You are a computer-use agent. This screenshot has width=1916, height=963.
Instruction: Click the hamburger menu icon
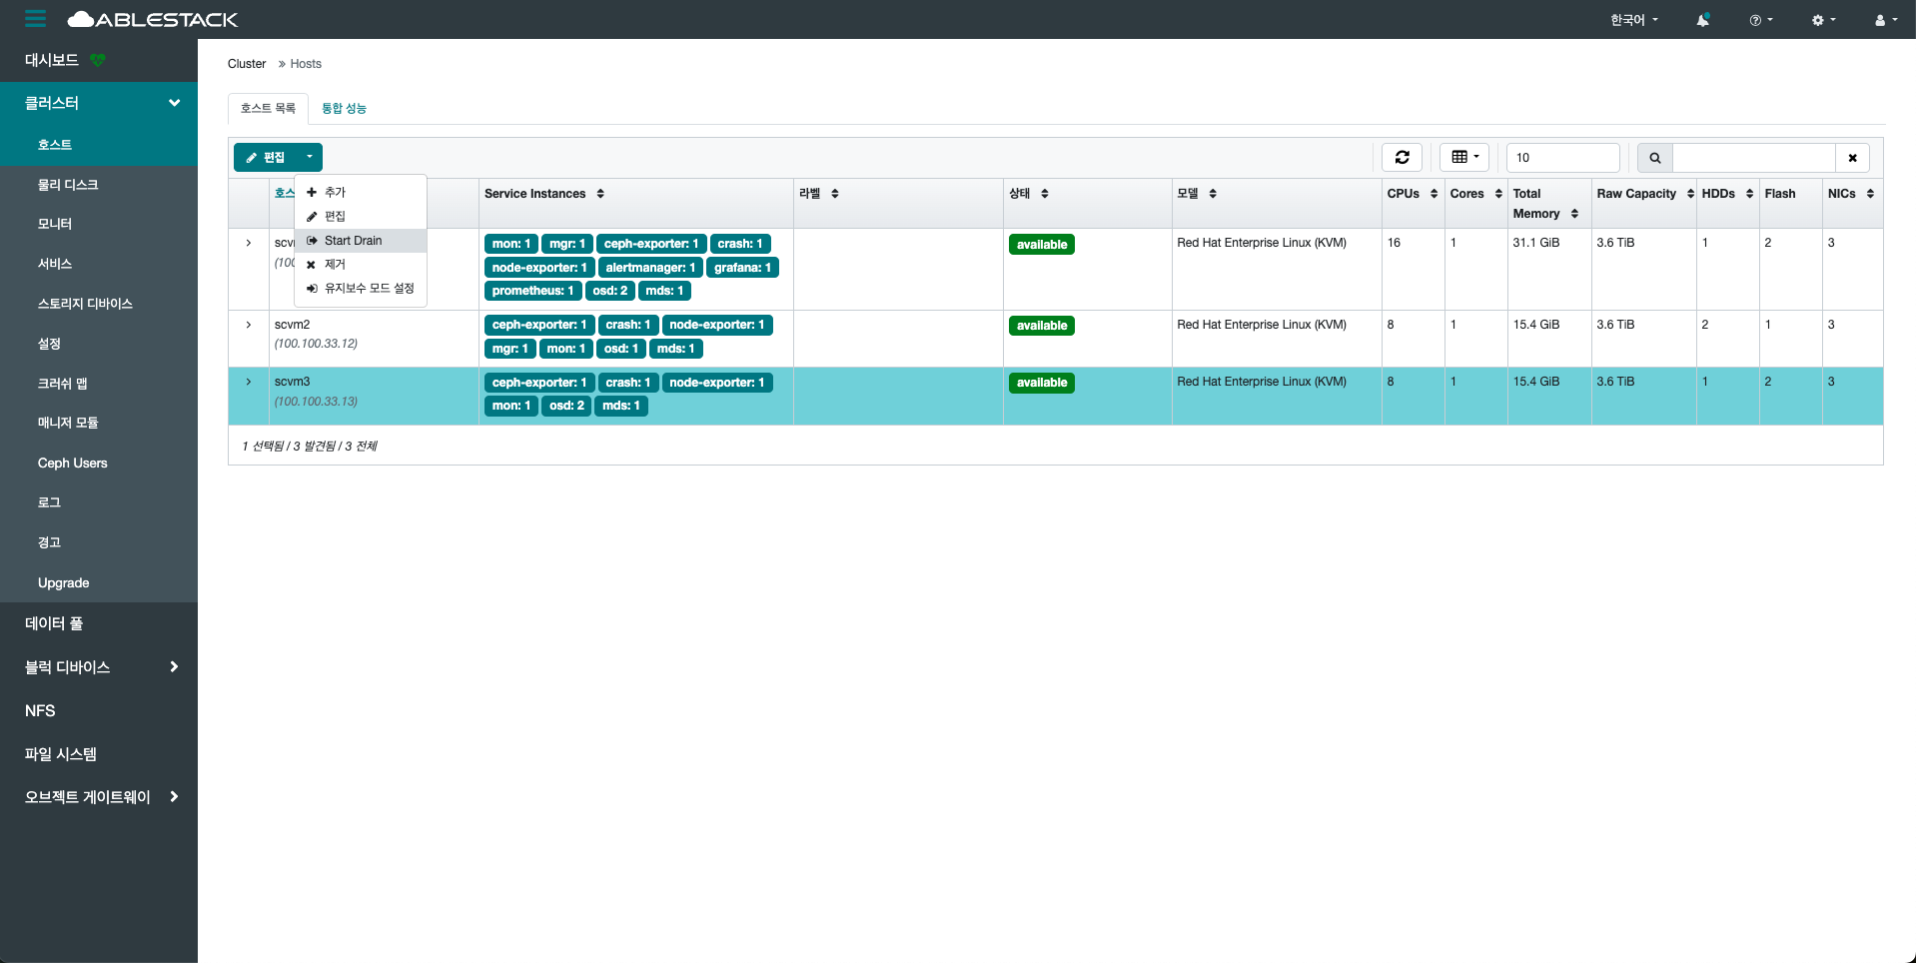click(35, 19)
